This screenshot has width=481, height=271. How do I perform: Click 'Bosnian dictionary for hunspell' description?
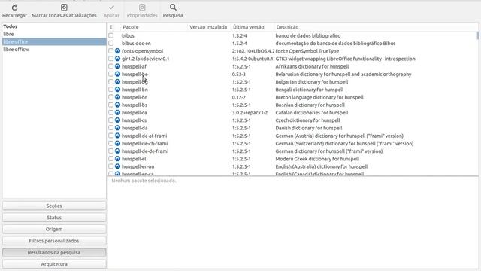tap(310, 105)
